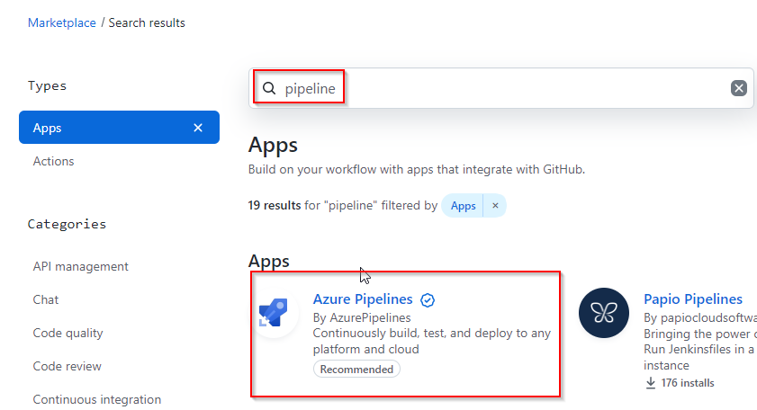Clear the search field with X icon
This screenshot has height=410, width=757.
tap(738, 88)
